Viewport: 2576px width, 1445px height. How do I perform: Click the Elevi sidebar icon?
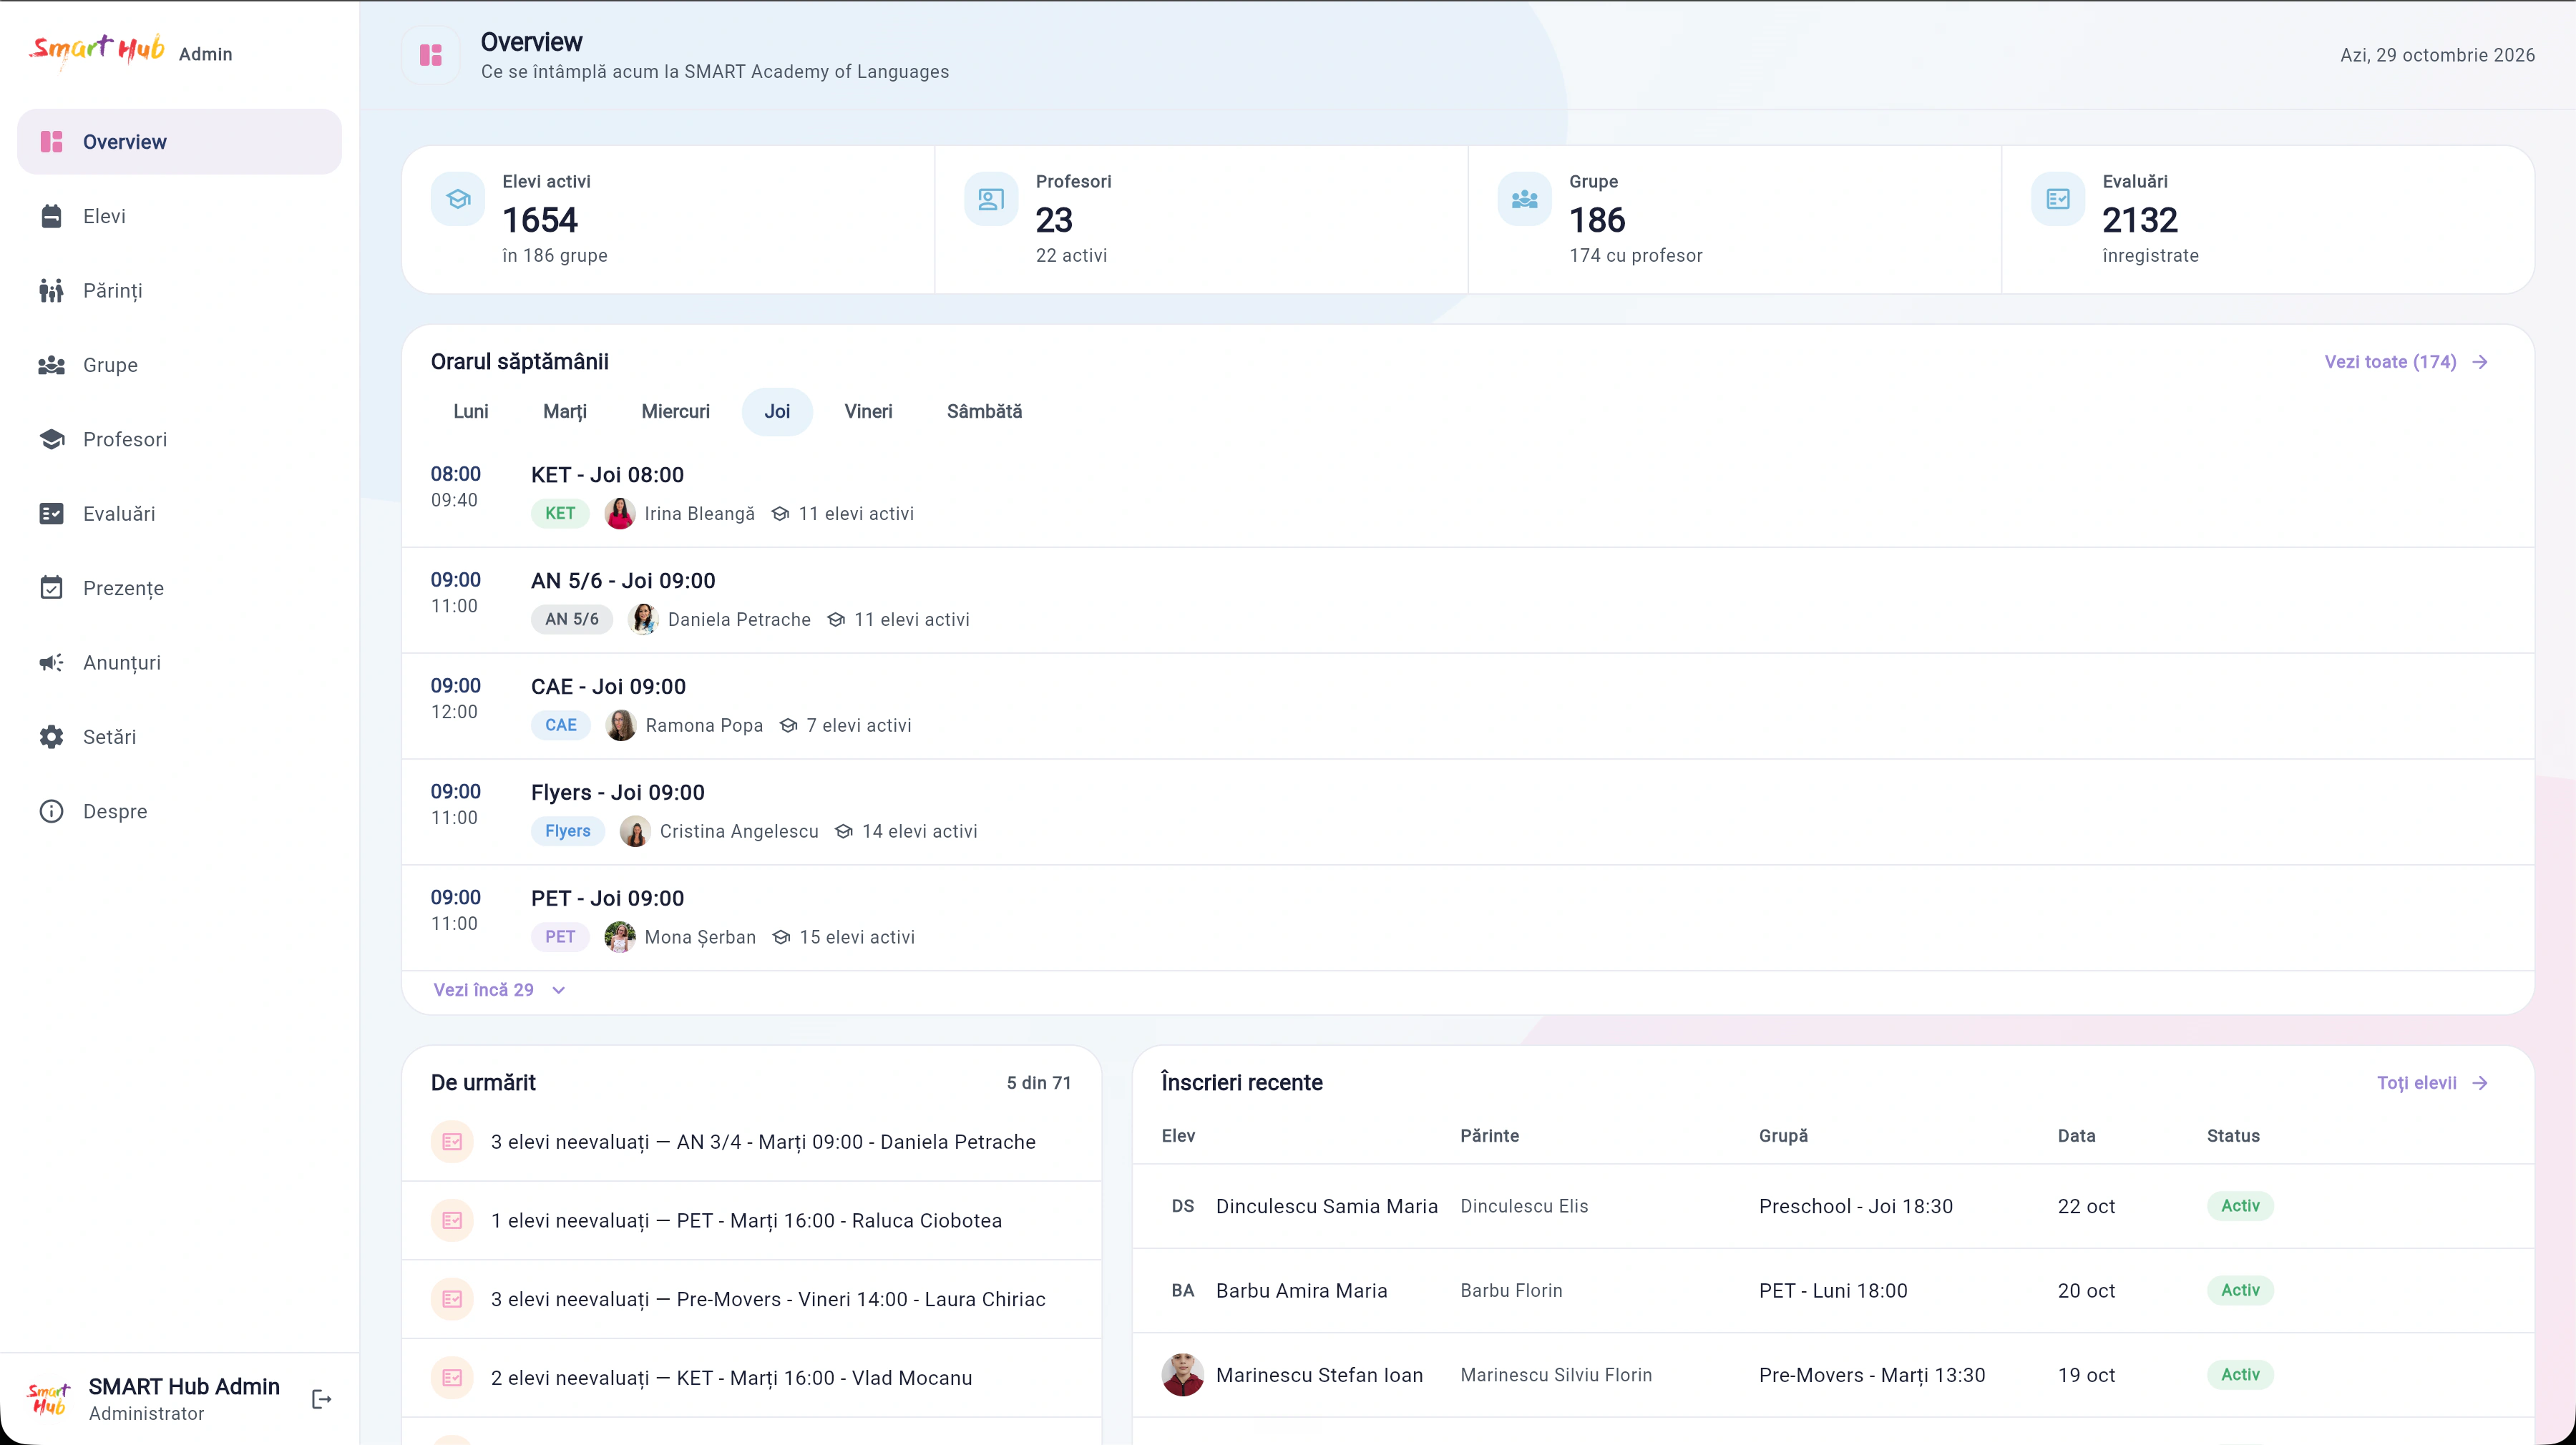click(x=52, y=216)
